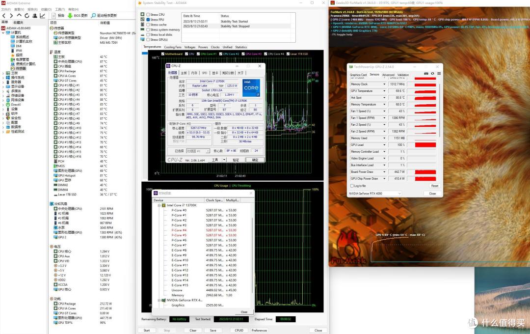This screenshot has width=530, height=334.
Task: Click AIDA64 toolbar Refresh icon
Action: pos(26,16)
